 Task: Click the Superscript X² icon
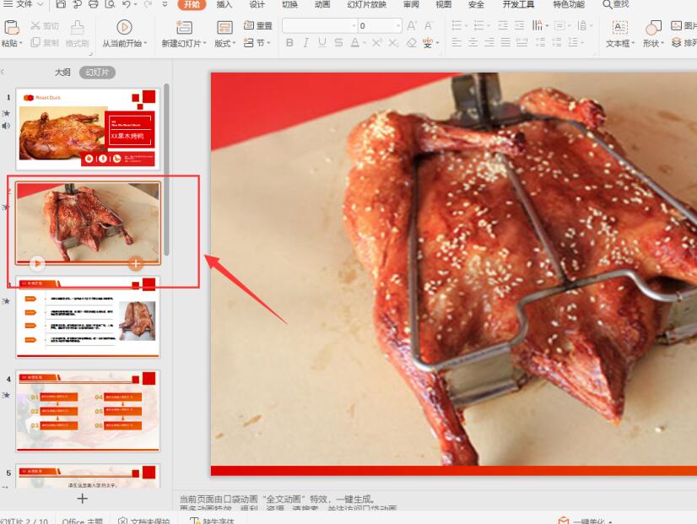[377, 43]
